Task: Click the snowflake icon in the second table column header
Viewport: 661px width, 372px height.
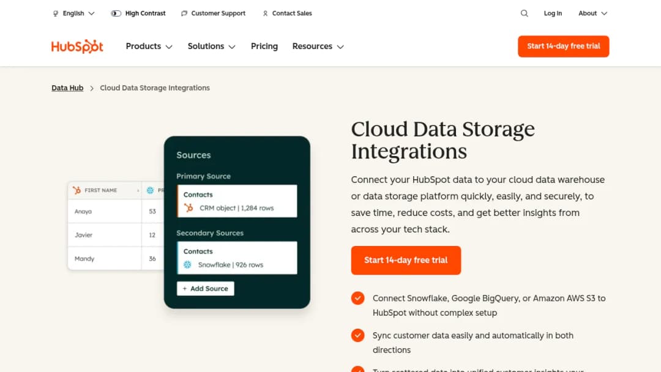Action: point(150,190)
